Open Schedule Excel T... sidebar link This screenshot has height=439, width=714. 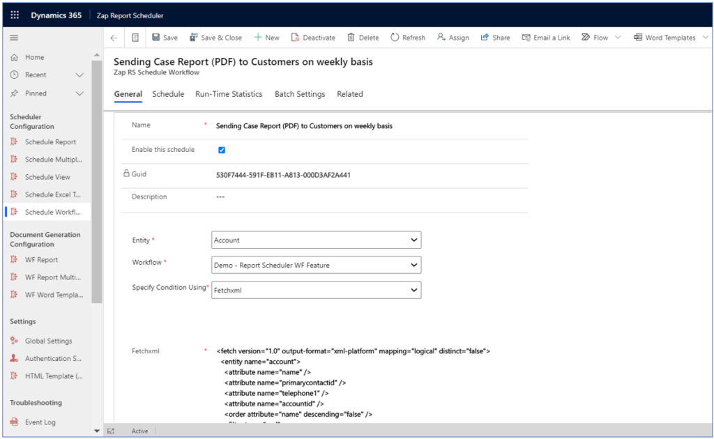point(53,194)
